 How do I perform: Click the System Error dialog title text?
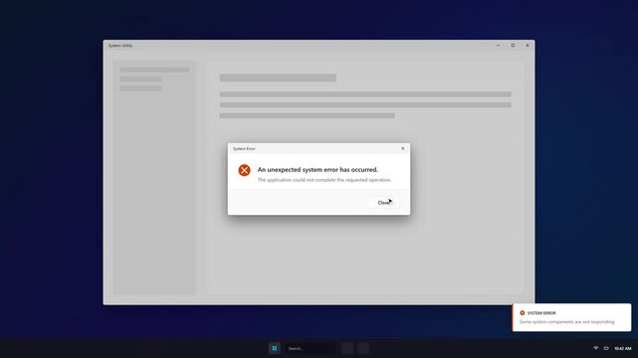pyautogui.click(x=244, y=149)
